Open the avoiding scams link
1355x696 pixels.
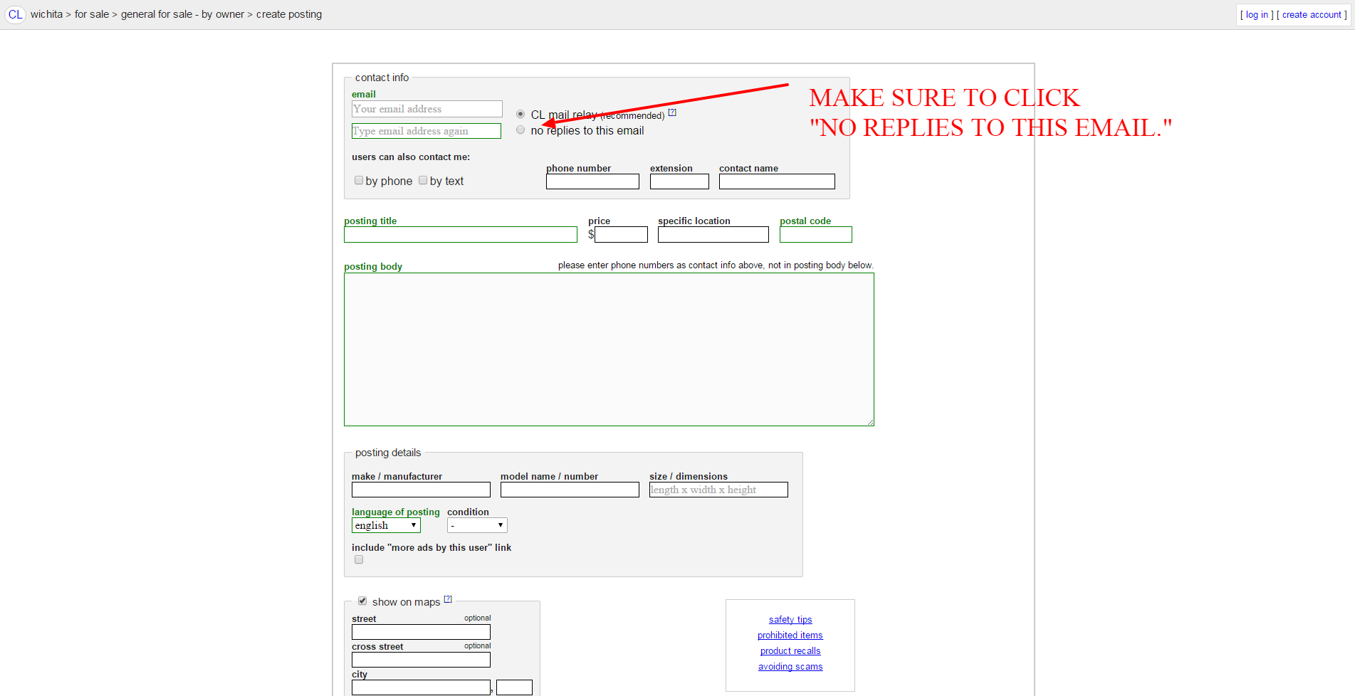point(790,667)
